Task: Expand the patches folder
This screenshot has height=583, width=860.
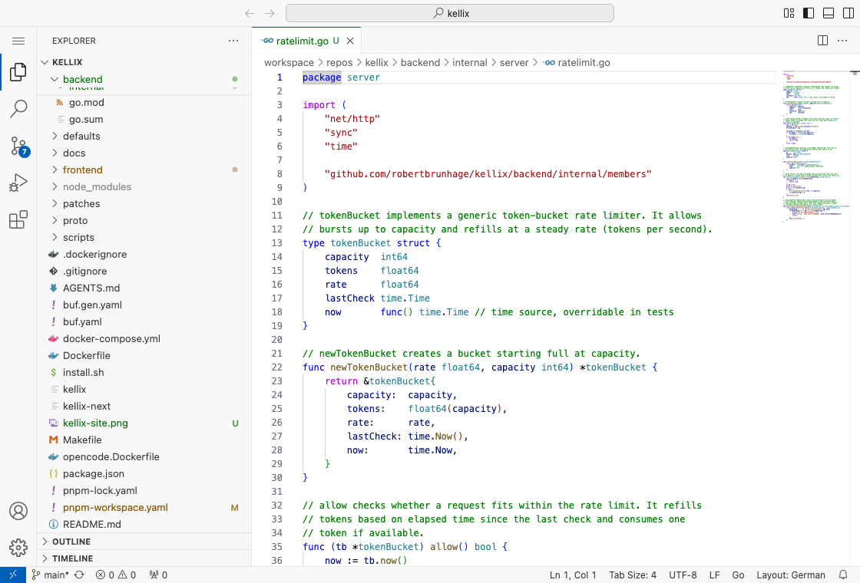Action: click(x=144, y=203)
